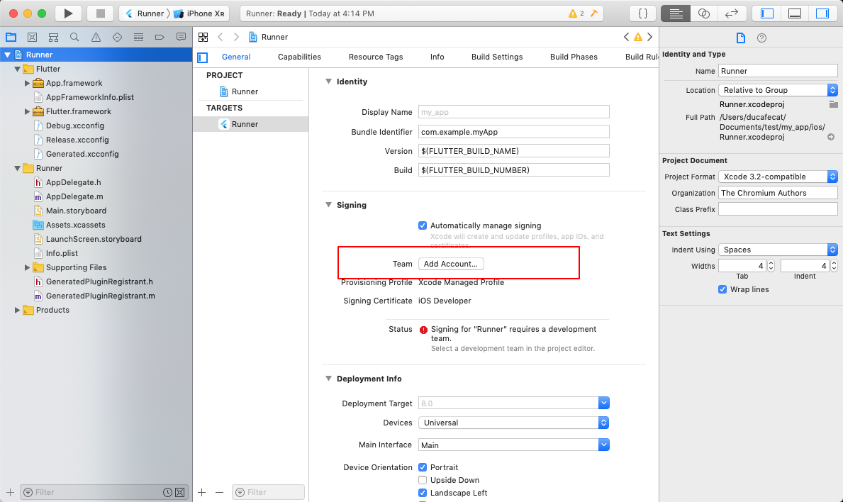Collapse the Signing section
Screen dimensions: 843x502
point(328,205)
